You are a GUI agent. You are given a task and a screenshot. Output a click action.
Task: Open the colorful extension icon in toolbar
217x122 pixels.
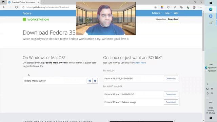coord(162,7)
